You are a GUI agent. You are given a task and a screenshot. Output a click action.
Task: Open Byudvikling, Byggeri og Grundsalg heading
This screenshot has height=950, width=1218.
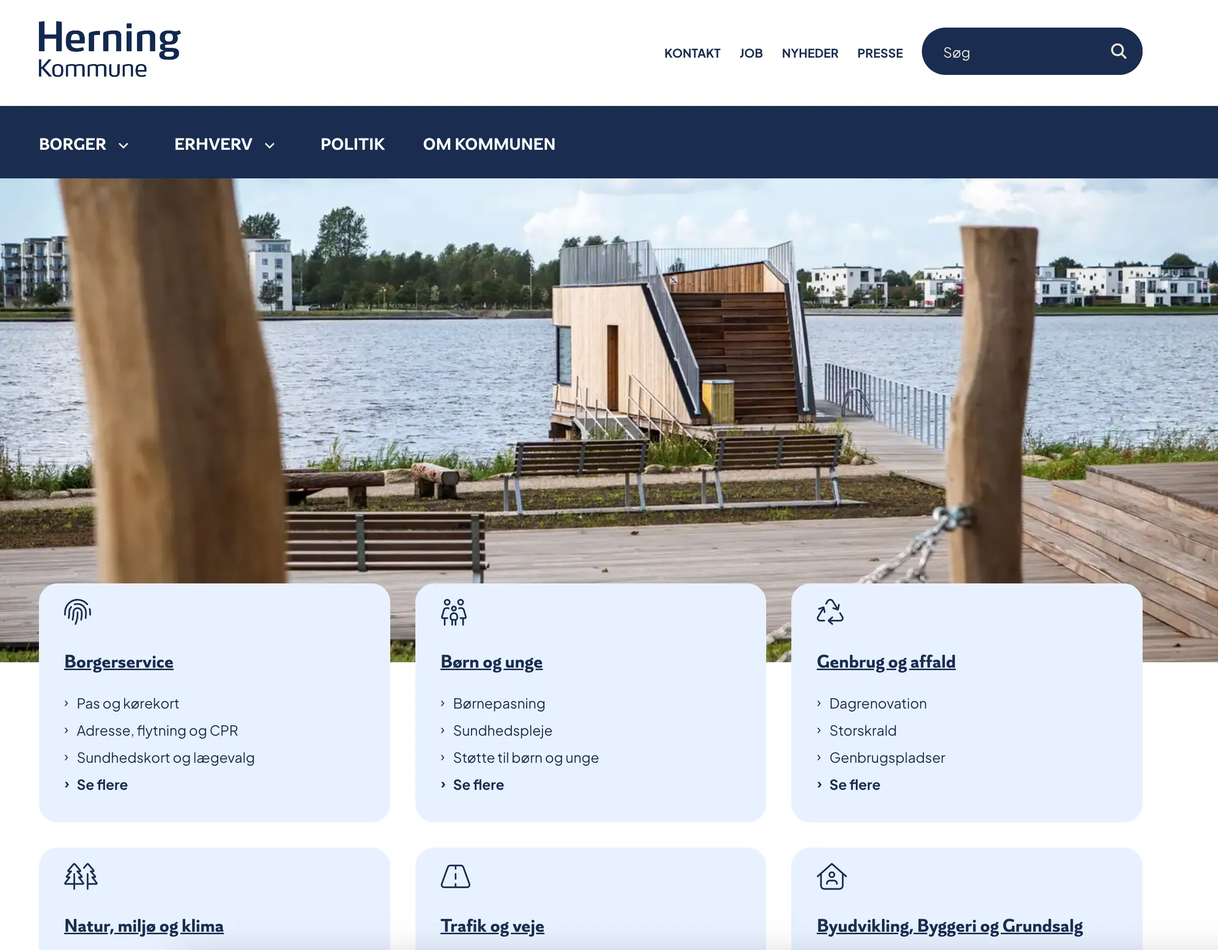(x=949, y=926)
